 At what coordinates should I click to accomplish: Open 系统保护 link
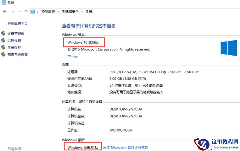[x=14, y=47]
